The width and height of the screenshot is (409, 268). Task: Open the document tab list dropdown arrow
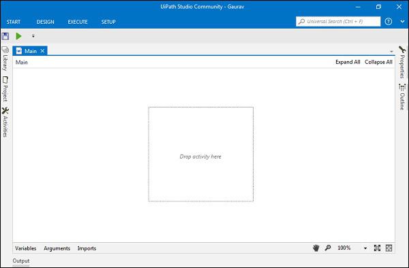(391, 52)
